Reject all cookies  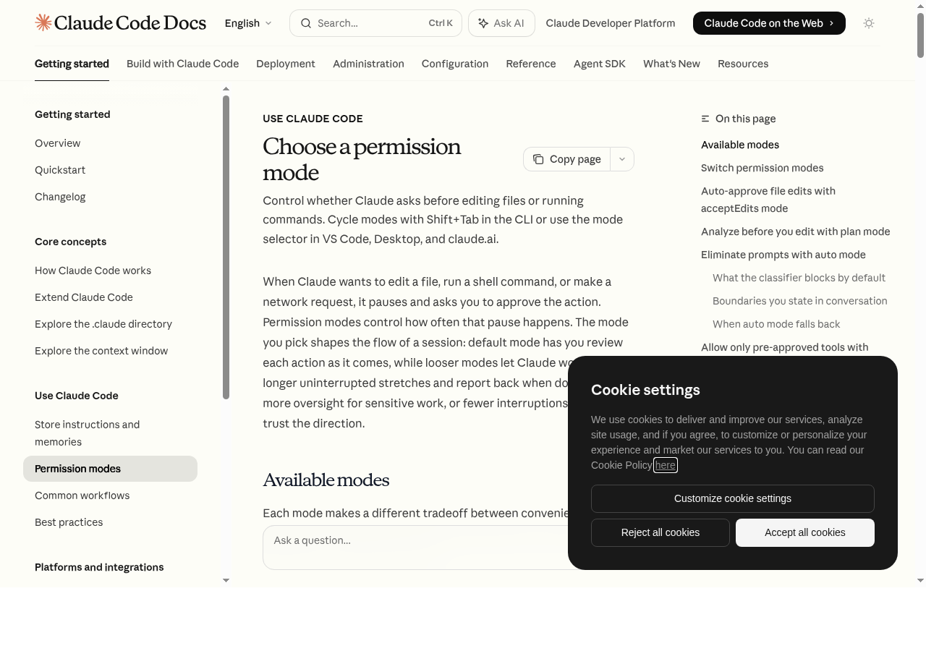pyautogui.click(x=660, y=532)
